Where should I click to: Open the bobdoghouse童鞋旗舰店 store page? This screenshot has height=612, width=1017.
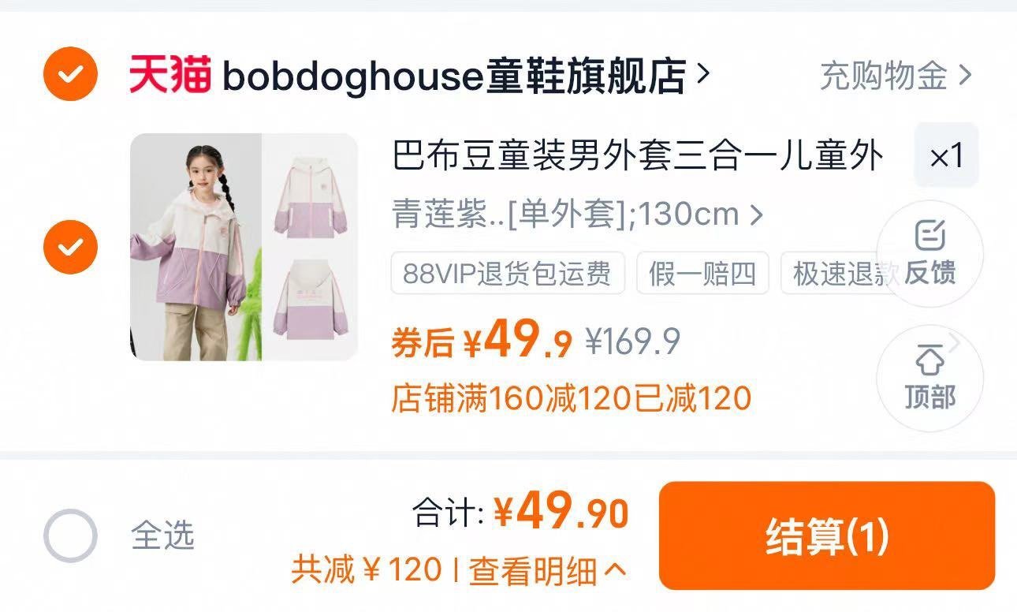point(453,76)
